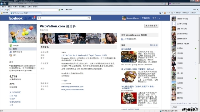Open the IE Safety (安全性) command dropdown
This screenshot has width=200, height=112.
tap(186, 13)
